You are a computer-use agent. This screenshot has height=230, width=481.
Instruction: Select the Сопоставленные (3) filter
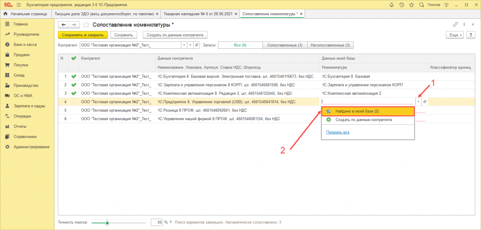tap(285, 45)
